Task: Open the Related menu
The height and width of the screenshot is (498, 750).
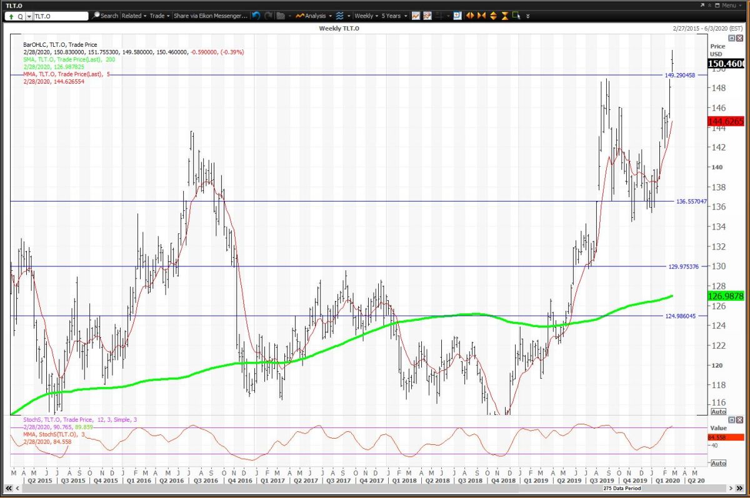Action: point(134,16)
